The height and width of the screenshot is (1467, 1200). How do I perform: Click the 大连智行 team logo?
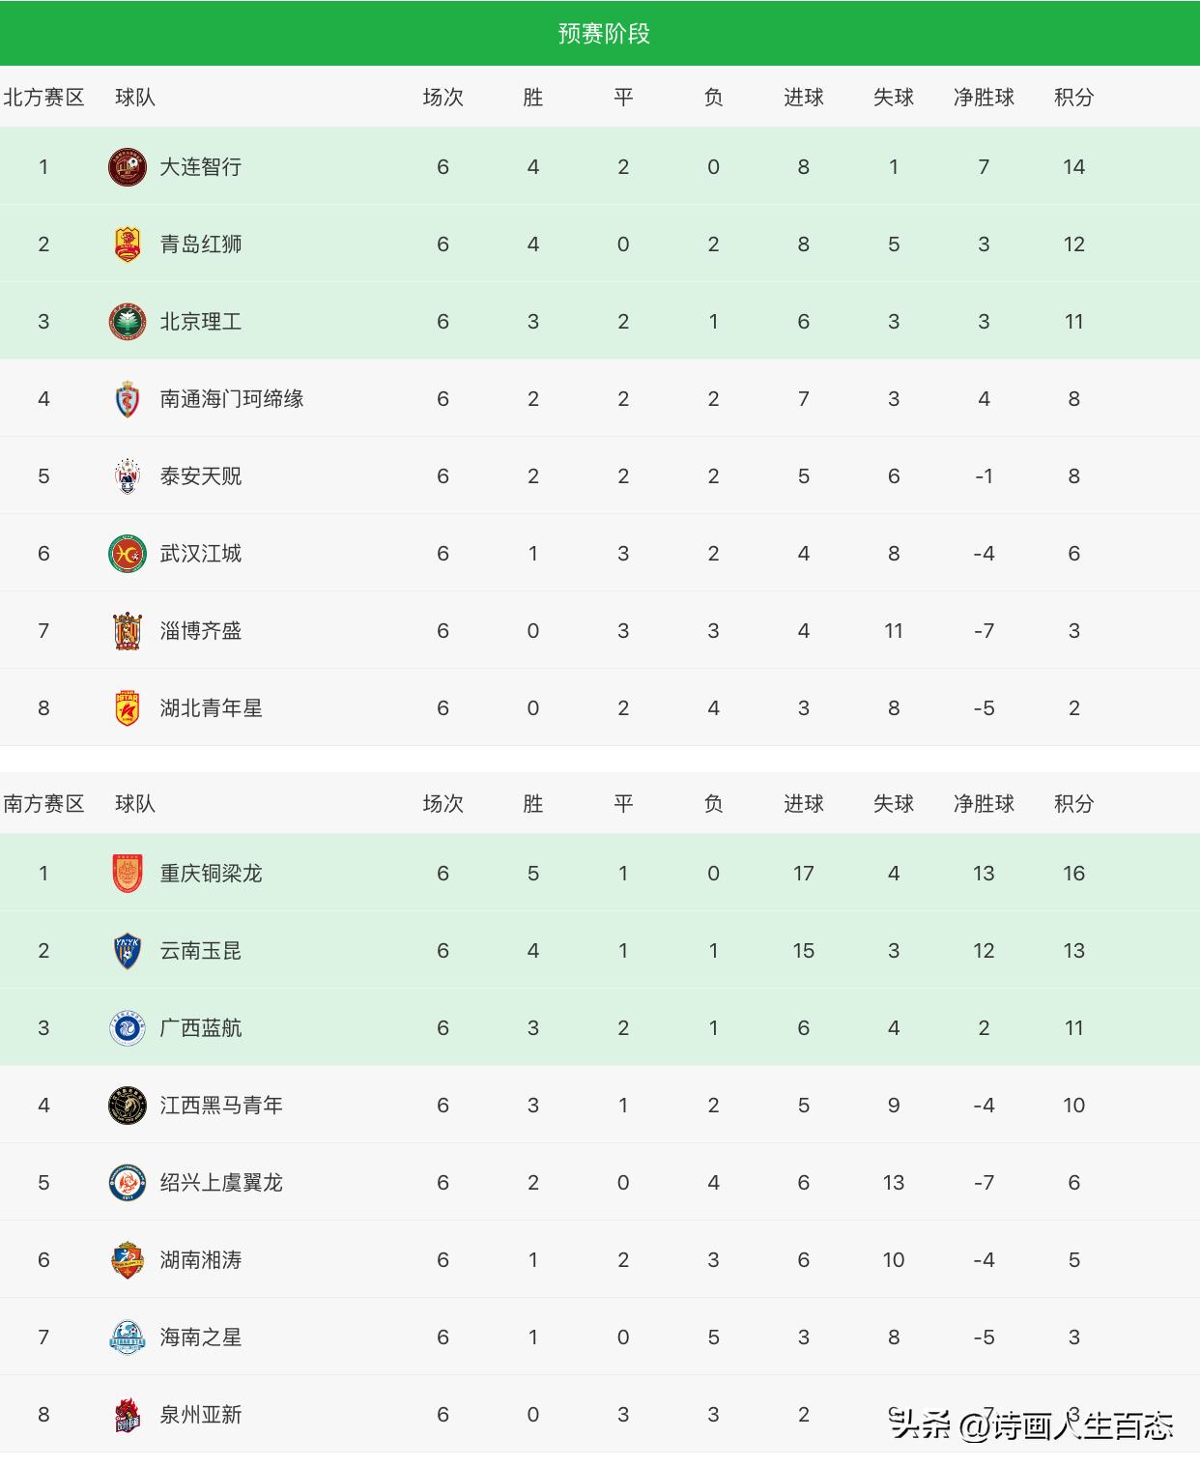click(x=128, y=167)
